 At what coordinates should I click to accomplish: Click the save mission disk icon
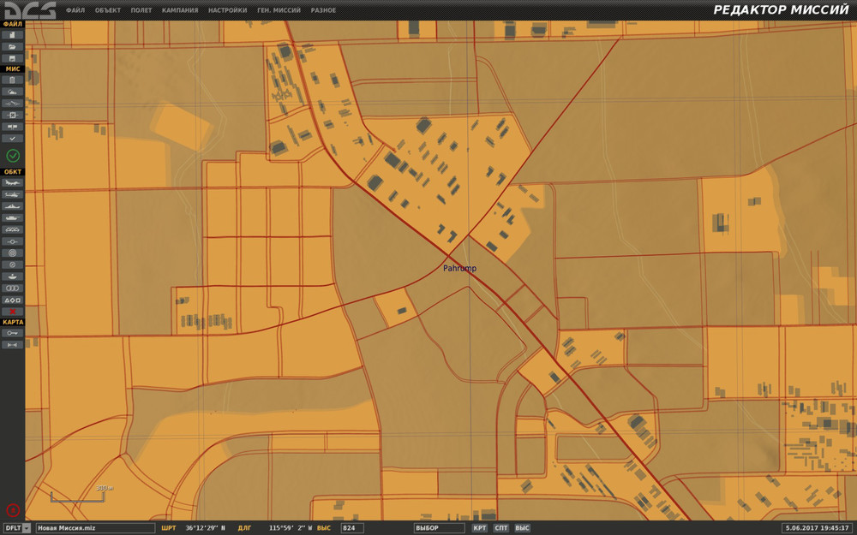coord(13,57)
